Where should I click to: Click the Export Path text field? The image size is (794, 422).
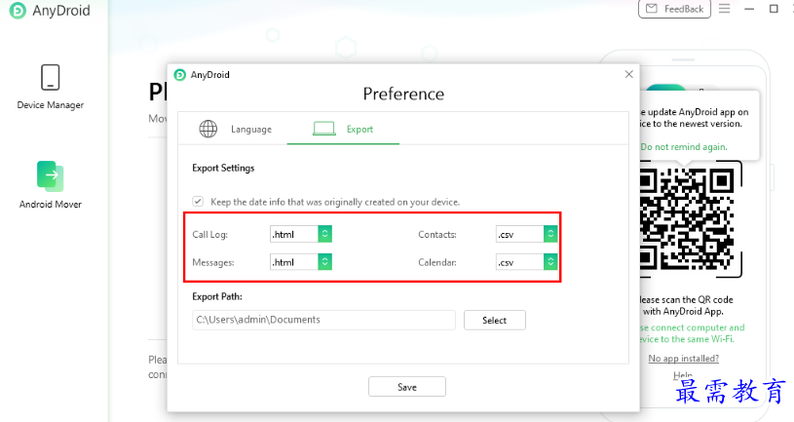(x=323, y=320)
